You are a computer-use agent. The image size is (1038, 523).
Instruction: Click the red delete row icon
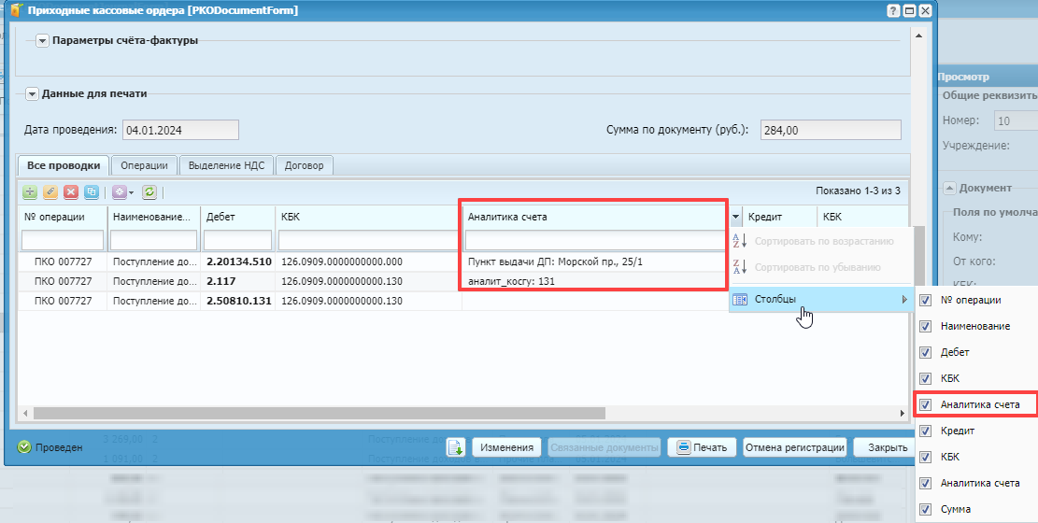click(71, 191)
